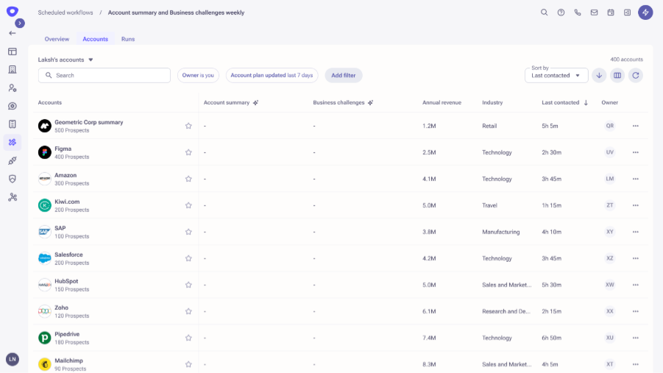Click the Account summary AI sparkle icon
The image size is (663, 373).
pos(256,103)
